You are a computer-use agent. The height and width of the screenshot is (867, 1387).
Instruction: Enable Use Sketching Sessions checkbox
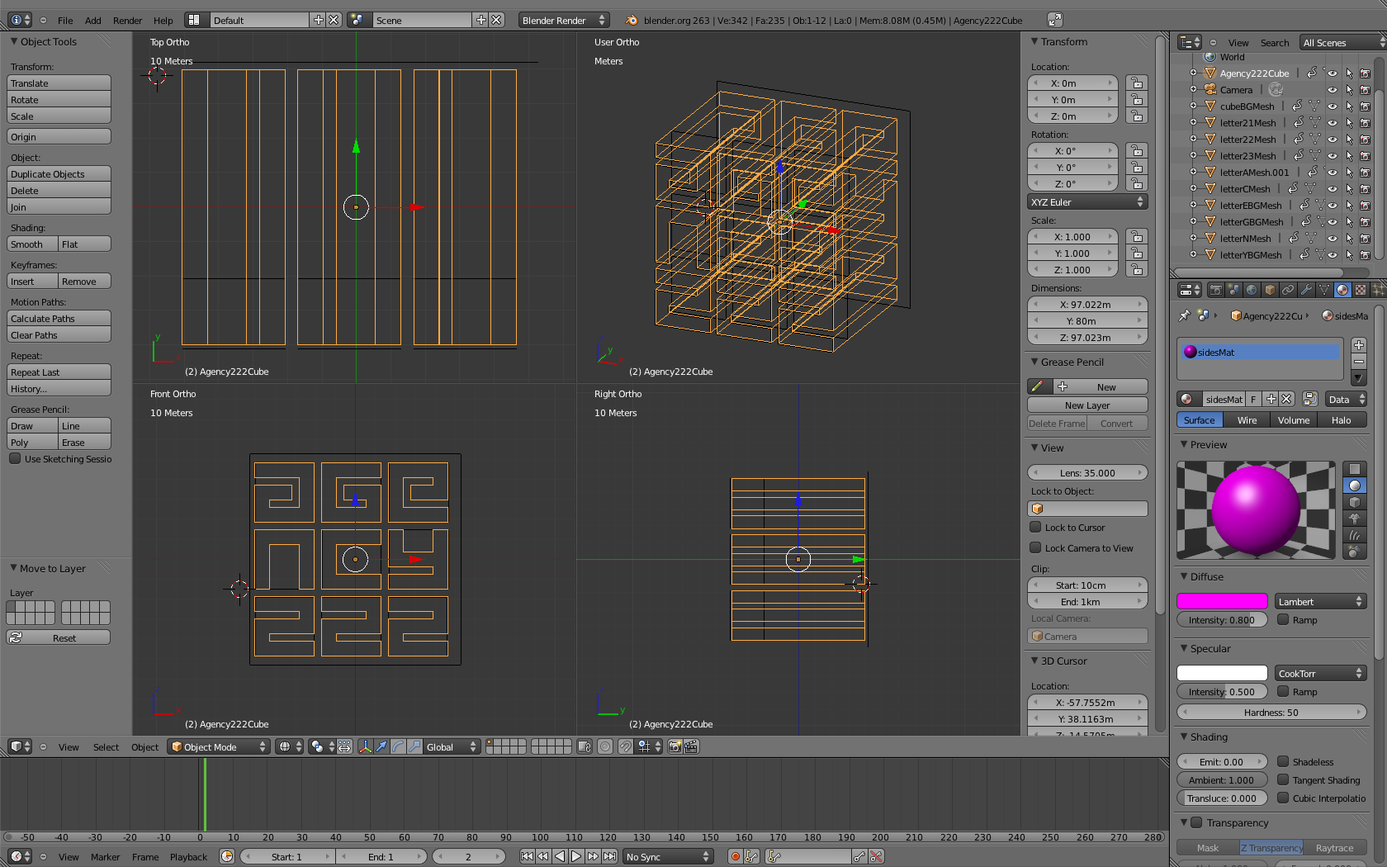click(x=15, y=458)
